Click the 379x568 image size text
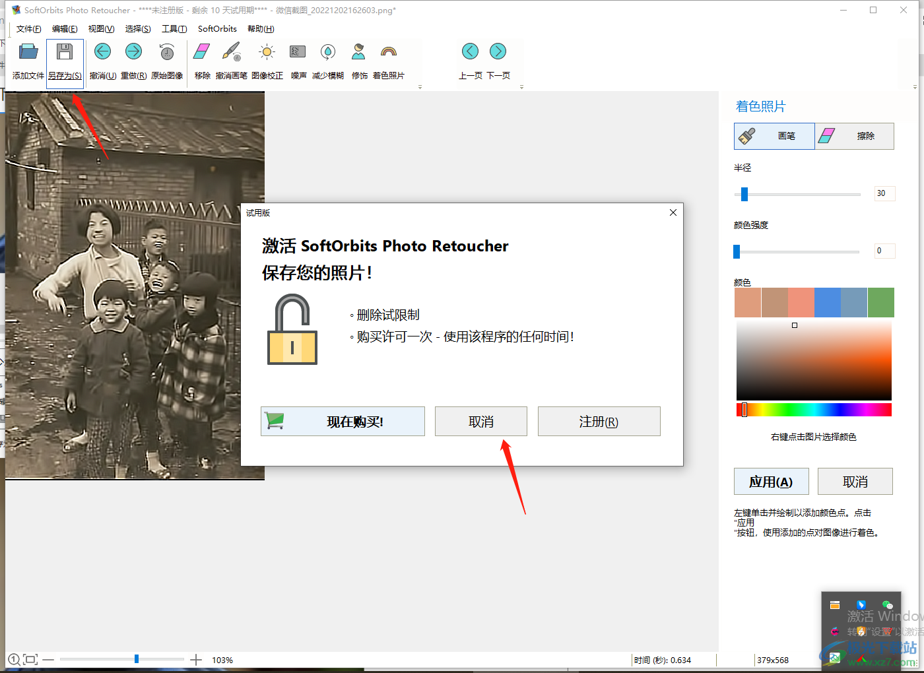This screenshot has width=924, height=673. pos(773,660)
